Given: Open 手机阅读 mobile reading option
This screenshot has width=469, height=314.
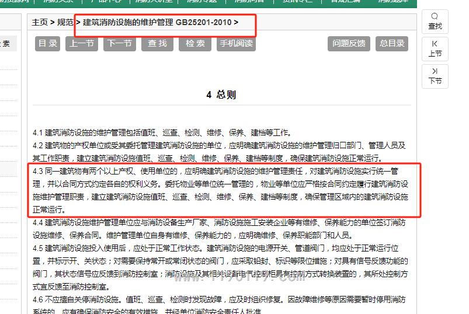Looking at the screenshot, I should click(x=236, y=44).
